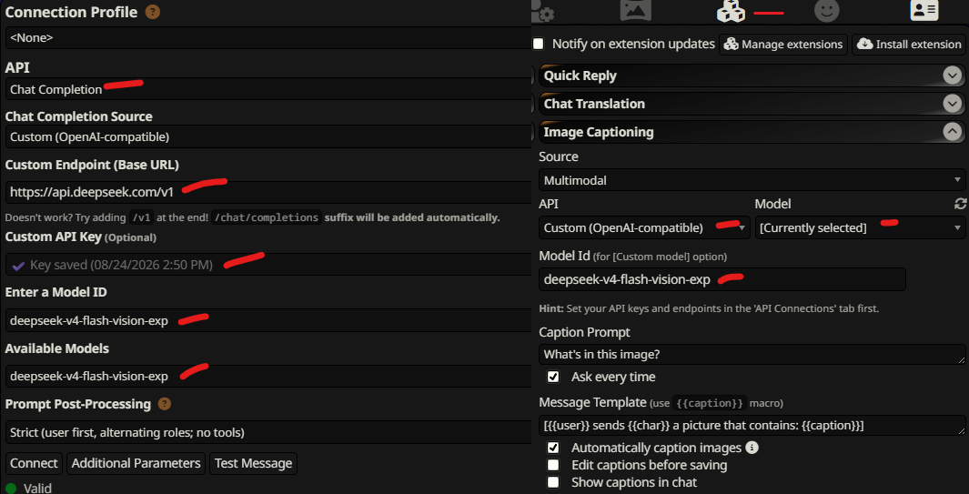Open the Character Management card icon
969x494 pixels.
click(924, 11)
